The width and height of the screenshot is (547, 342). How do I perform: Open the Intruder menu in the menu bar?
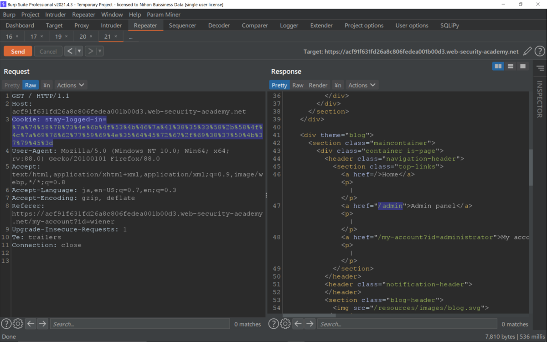click(56, 15)
